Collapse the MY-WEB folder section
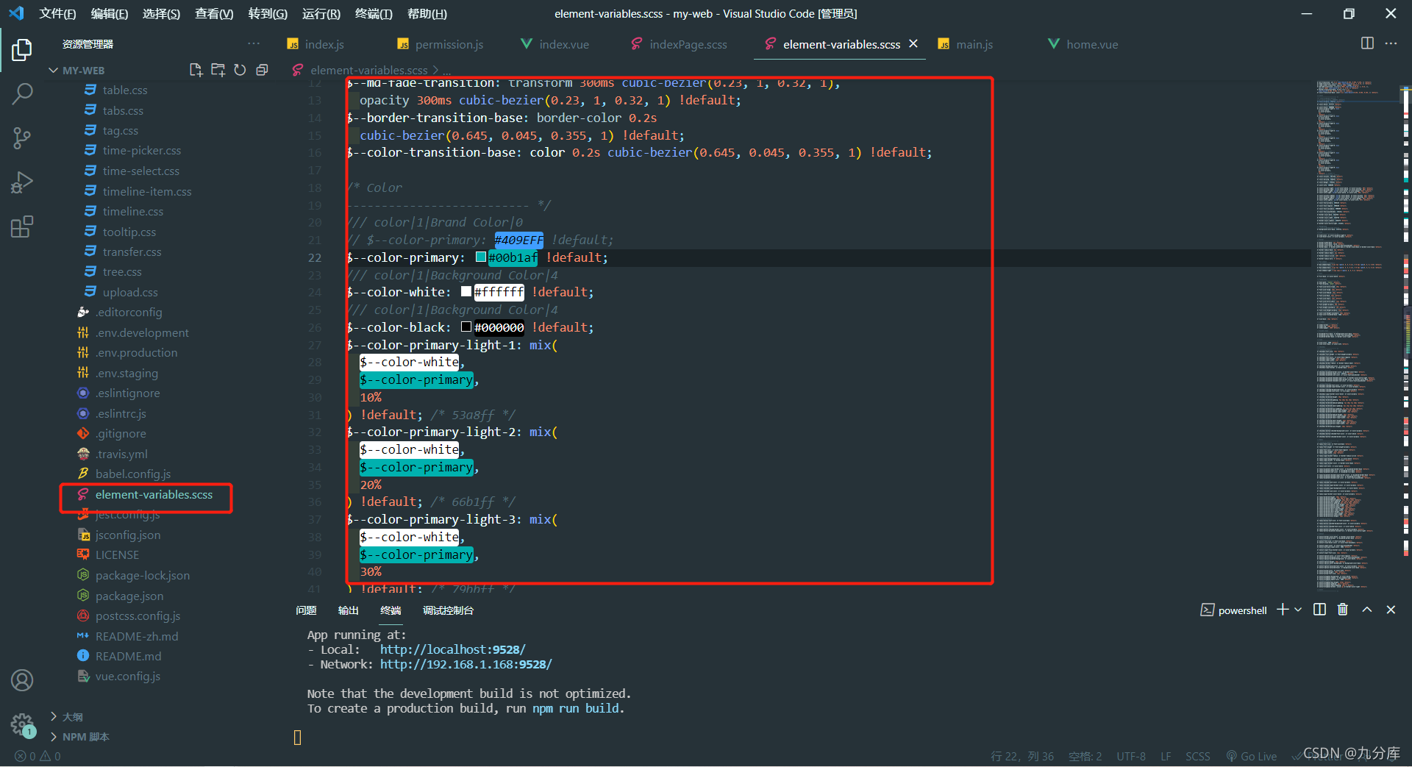Viewport: 1412px width, 767px height. (x=76, y=71)
